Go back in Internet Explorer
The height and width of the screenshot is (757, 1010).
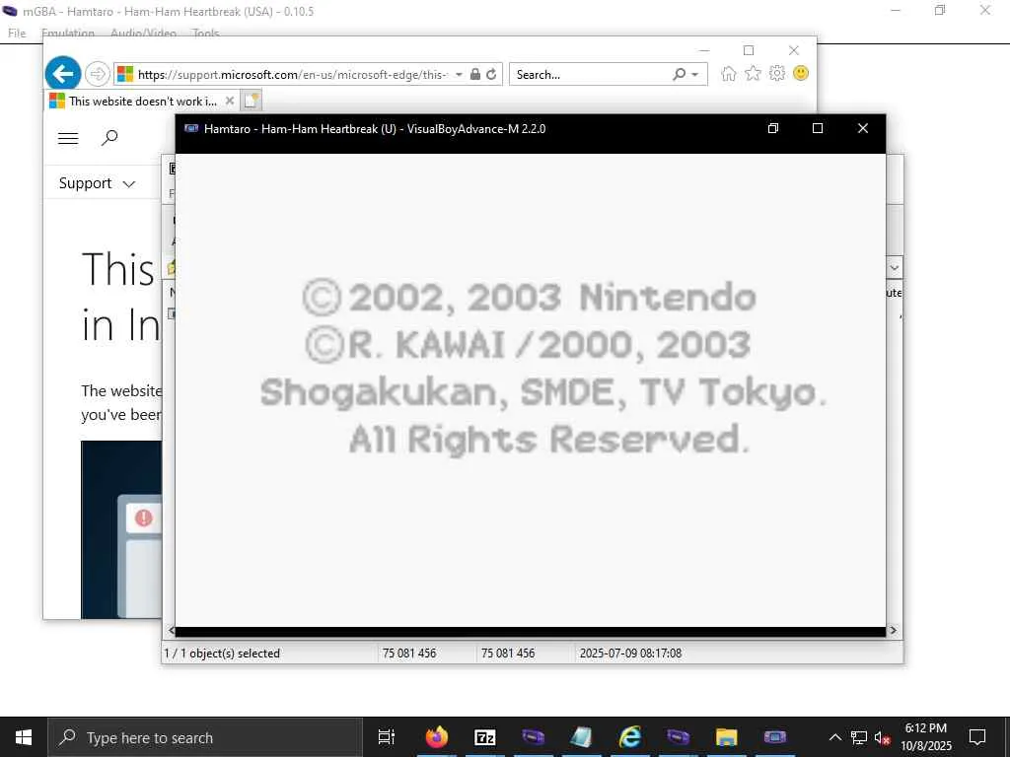coord(62,74)
